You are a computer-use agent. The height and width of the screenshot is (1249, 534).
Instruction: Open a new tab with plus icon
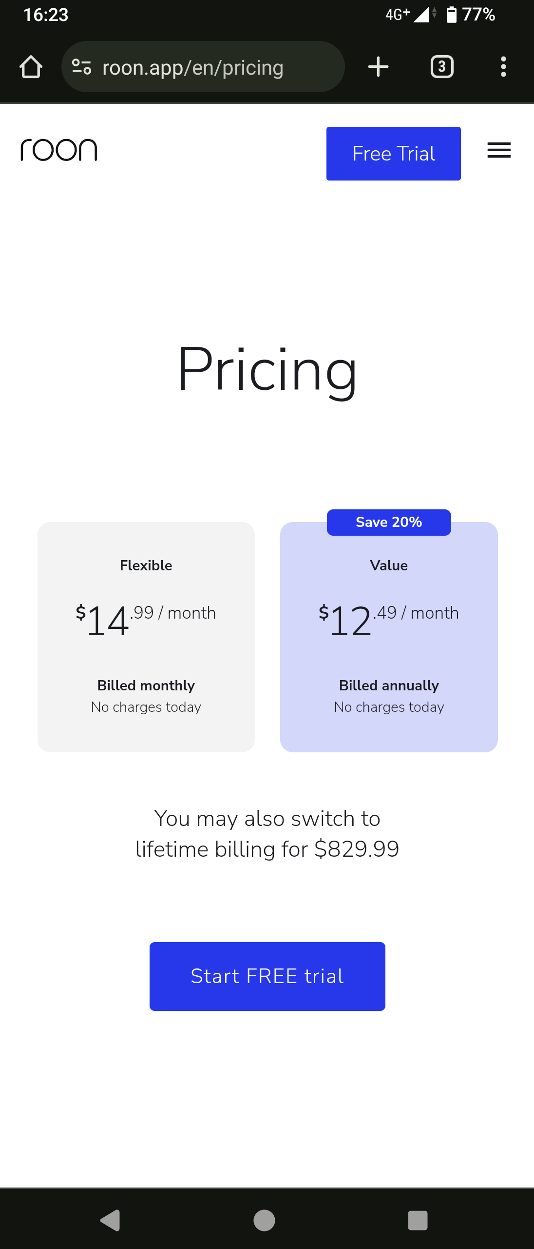(378, 67)
